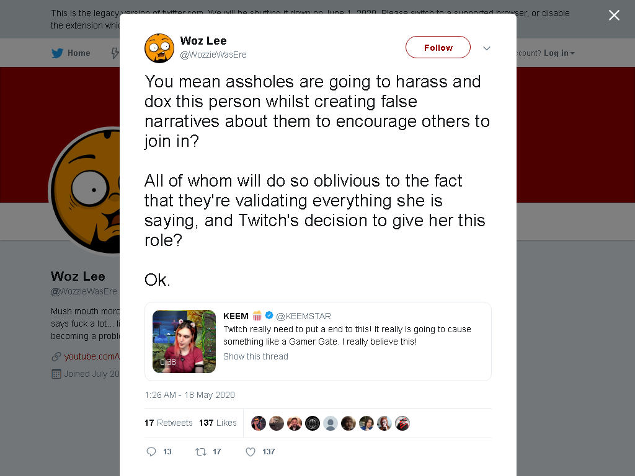Click Woz Lee's avatar in tweet header
This screenshot has width=635, height=476.
159,48
